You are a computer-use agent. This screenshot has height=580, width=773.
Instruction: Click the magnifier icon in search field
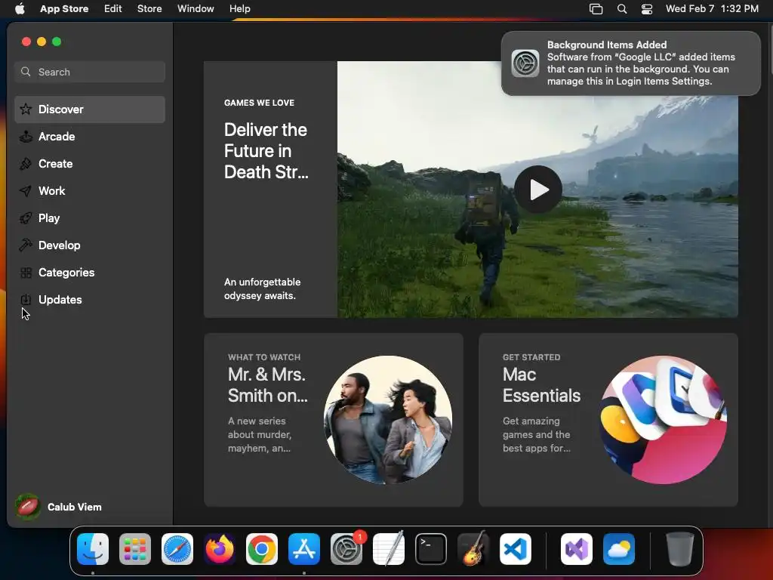click(x=26, y=72)
